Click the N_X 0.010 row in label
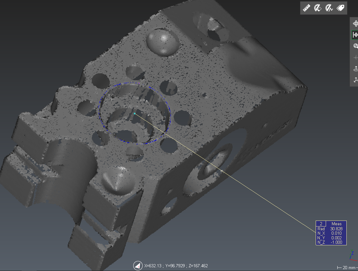 point(331,233)
